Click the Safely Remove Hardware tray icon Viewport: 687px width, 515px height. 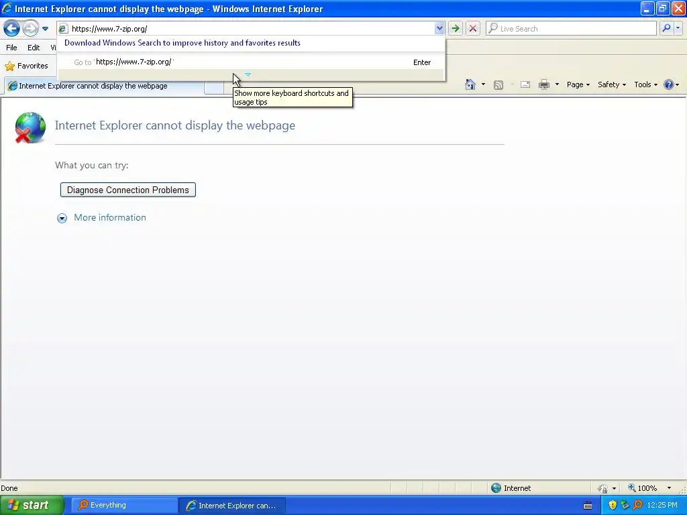[625, 506]
